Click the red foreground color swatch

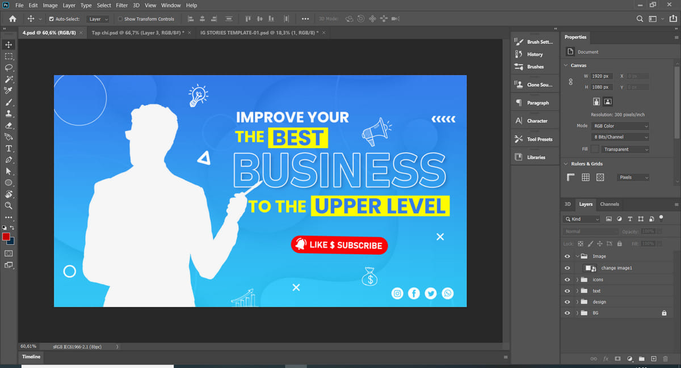tap(6, 236)
